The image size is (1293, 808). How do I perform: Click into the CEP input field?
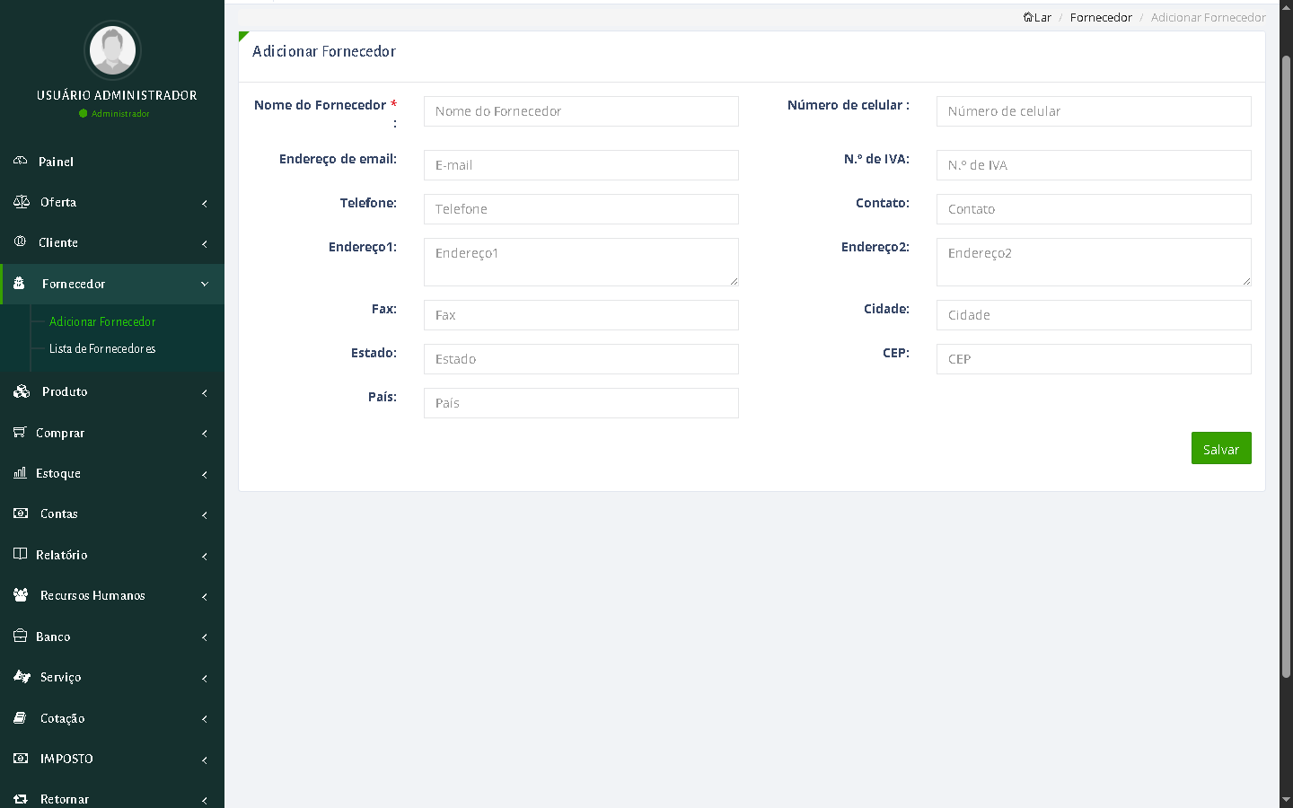(1093, 359)
